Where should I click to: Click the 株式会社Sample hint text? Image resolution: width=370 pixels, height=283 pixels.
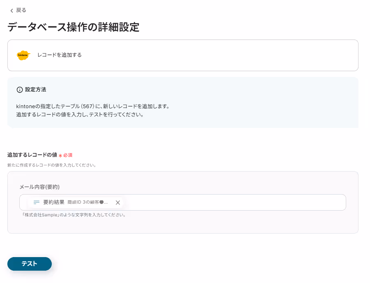coord(74,215)
